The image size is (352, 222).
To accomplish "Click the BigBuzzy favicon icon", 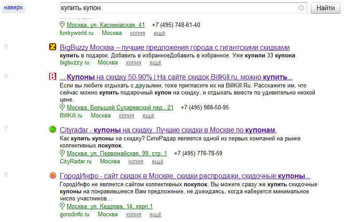I will tap(53, 47).
